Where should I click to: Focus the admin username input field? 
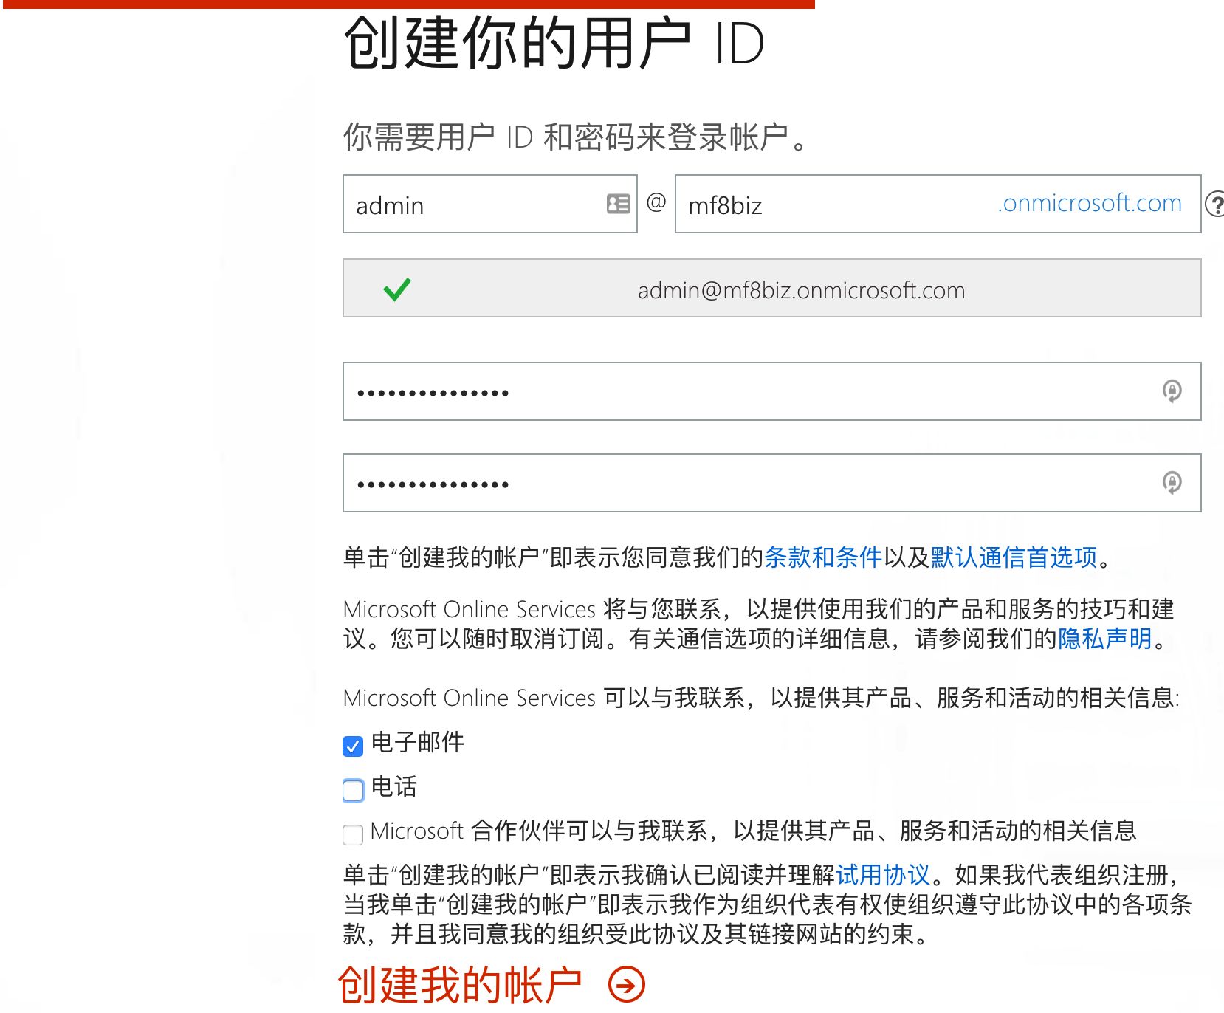(489, 204)
